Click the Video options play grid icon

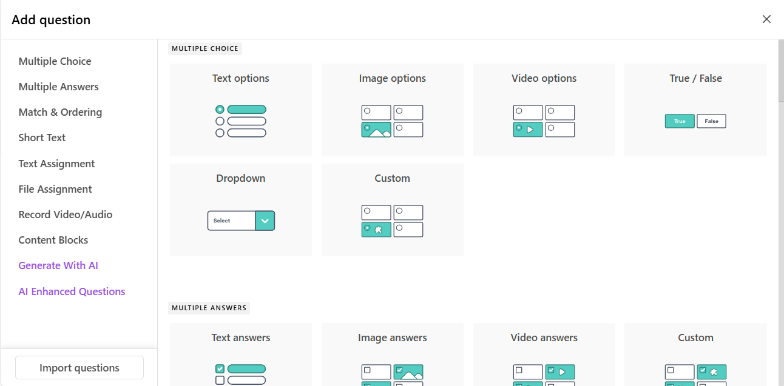click(544, 121)
